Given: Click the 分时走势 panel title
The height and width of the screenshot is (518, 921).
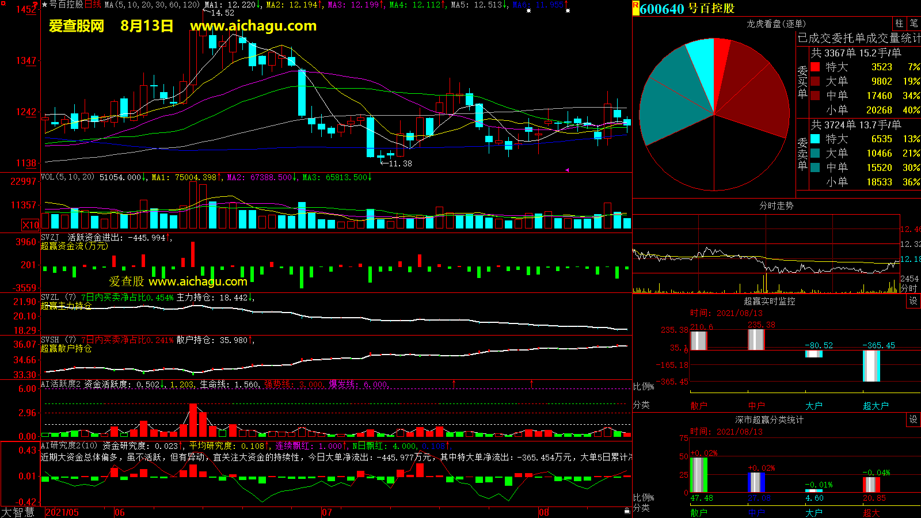Looking at the screenshot, I should (776, 205).
